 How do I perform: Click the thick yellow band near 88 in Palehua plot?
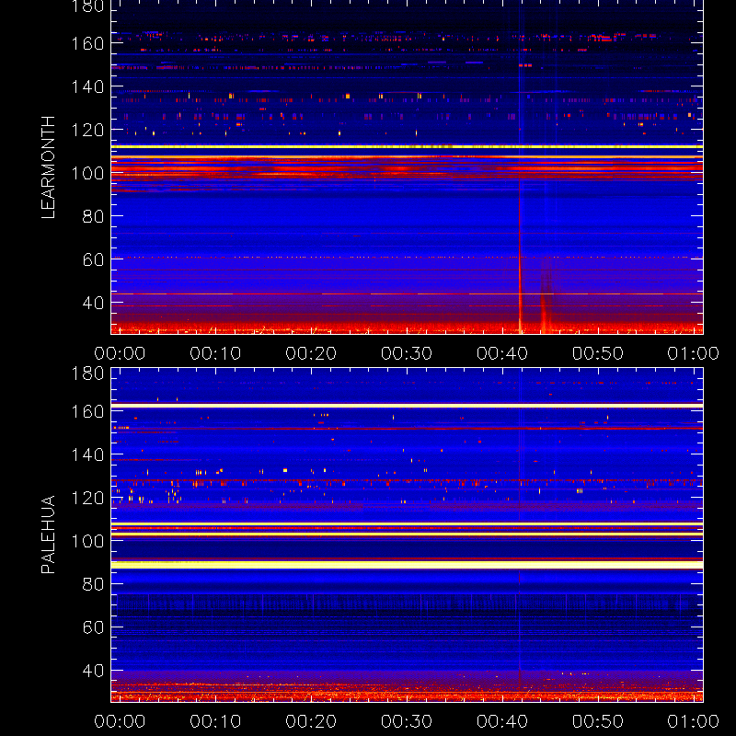[407, 565]
